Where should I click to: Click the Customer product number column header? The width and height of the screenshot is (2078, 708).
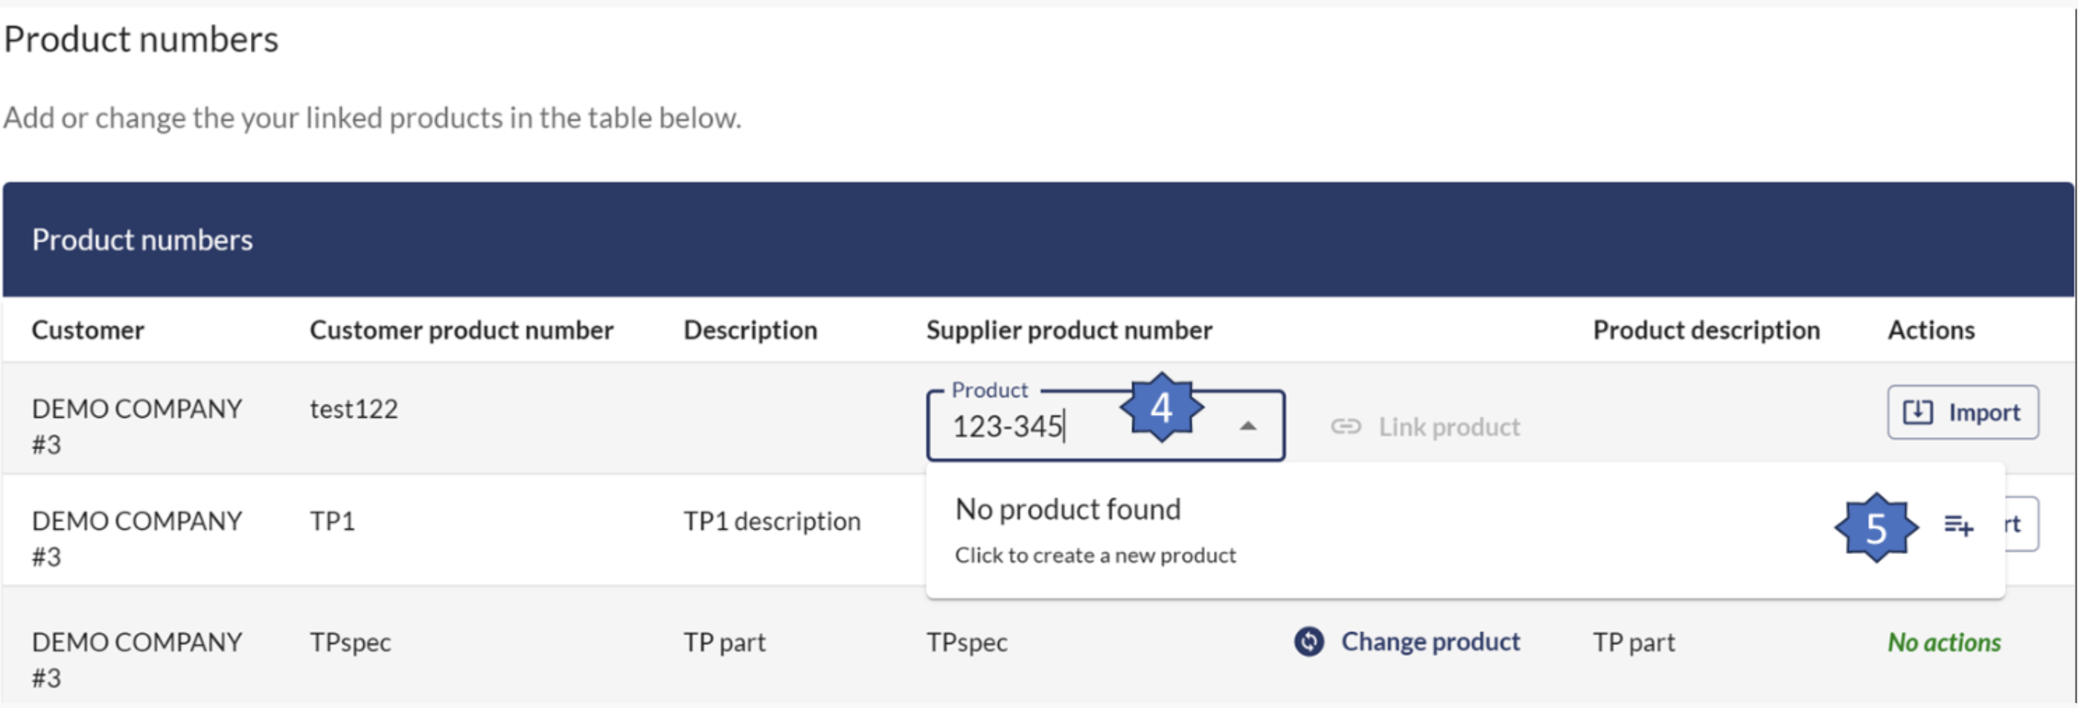[461, 329]
